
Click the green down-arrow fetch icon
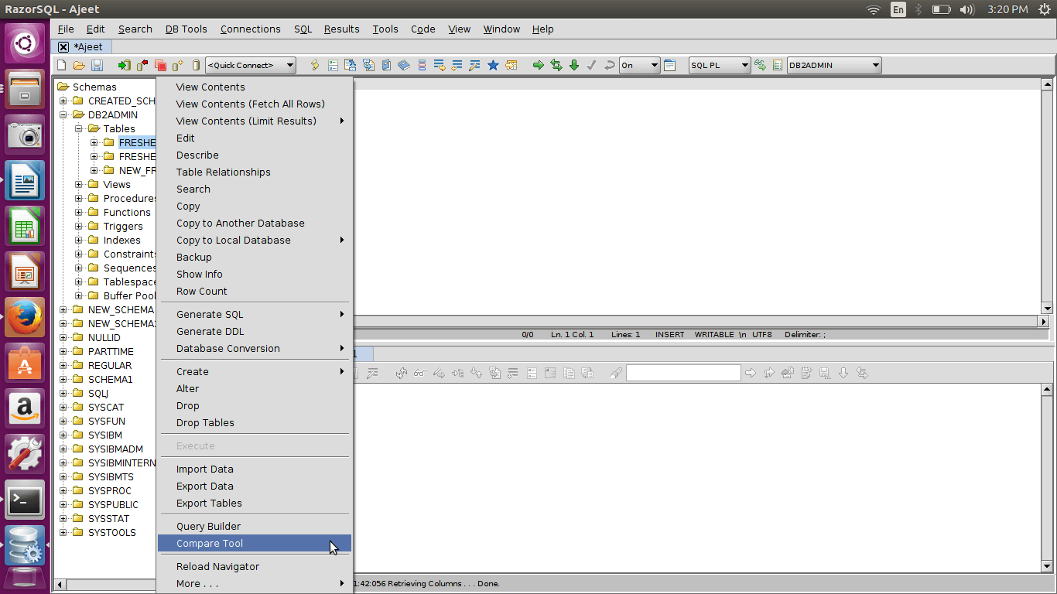574,66
